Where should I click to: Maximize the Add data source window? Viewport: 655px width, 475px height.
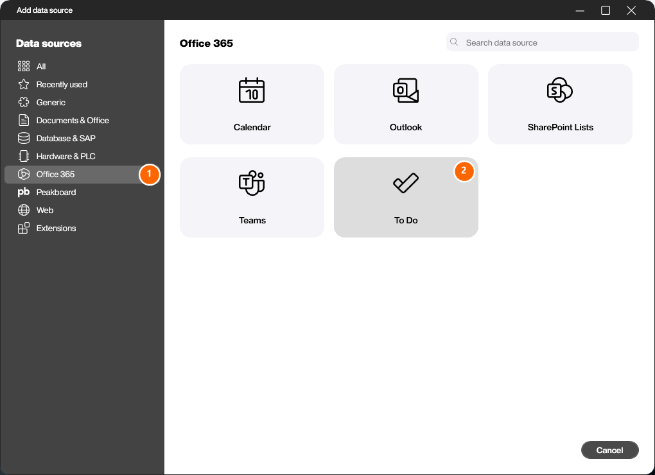pos(606,10)
